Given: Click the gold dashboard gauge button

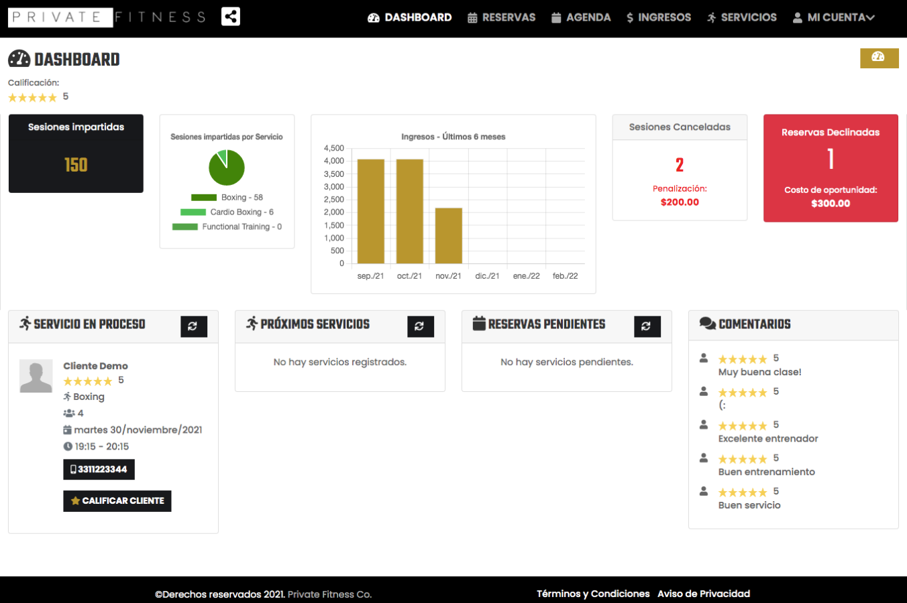Looking at the screenshot, I should (x=879, y=58).
